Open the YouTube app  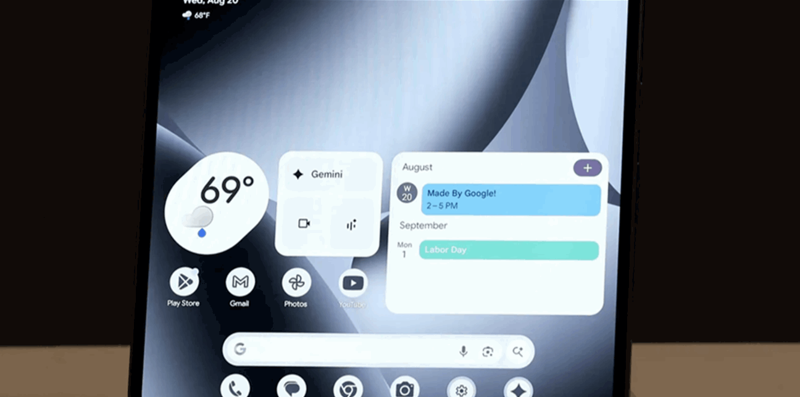(x=353, y=283)
